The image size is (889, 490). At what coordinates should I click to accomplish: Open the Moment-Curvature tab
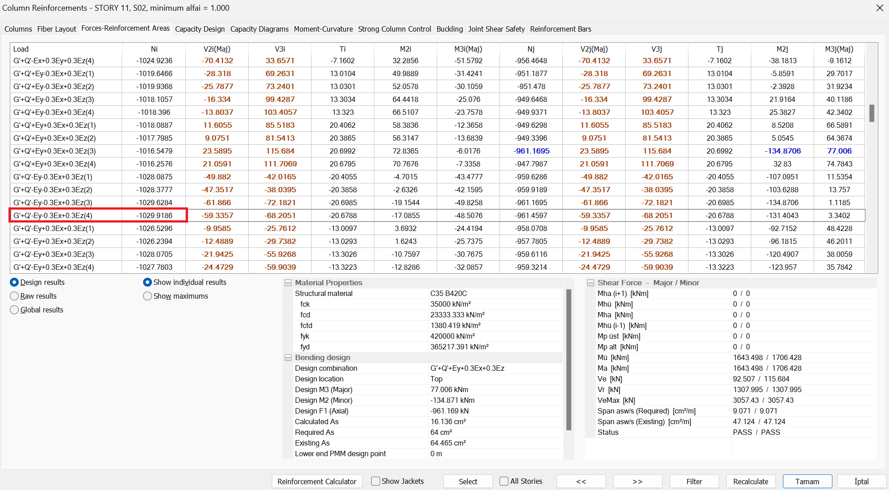pos(323,29)
